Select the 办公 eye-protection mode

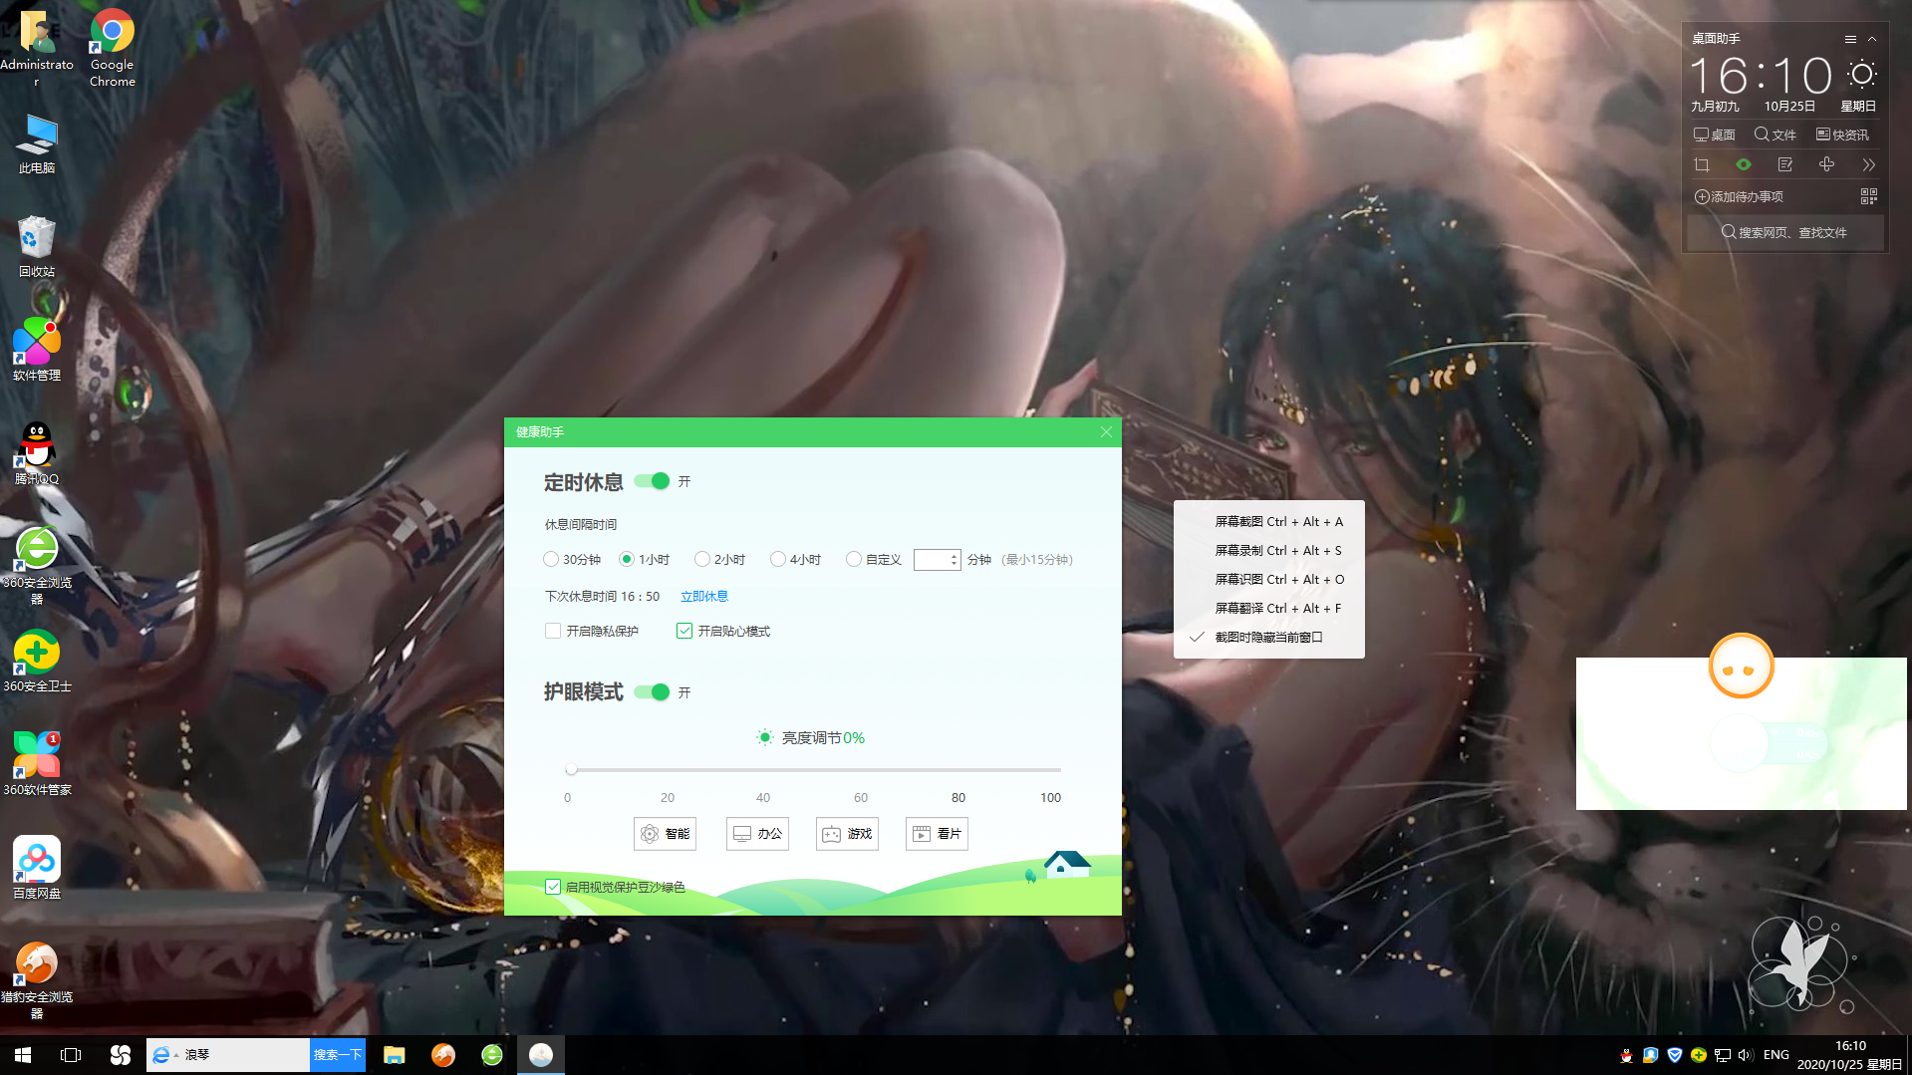click(757, 834)
